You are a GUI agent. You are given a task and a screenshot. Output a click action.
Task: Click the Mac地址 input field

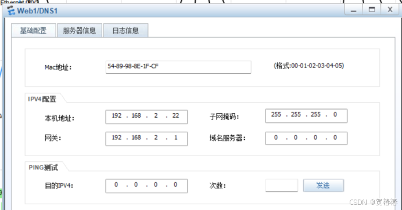click(x=178, y=67)
